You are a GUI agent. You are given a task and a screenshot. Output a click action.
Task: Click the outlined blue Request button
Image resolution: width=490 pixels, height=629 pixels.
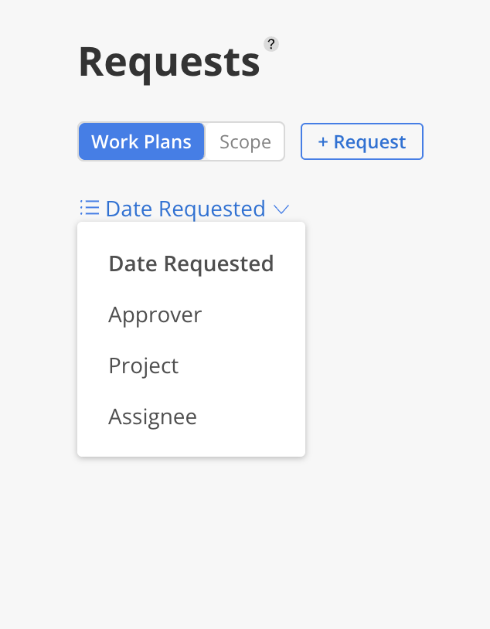point(362,141)
